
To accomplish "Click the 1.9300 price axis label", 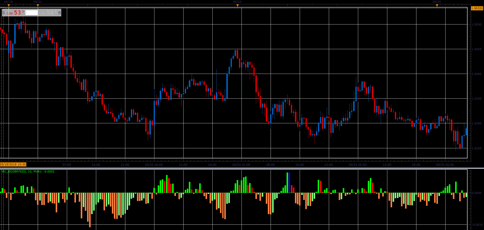I will click(477, 123).
